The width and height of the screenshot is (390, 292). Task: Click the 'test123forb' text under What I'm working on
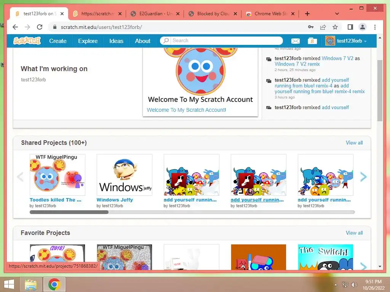click(34, 80)
